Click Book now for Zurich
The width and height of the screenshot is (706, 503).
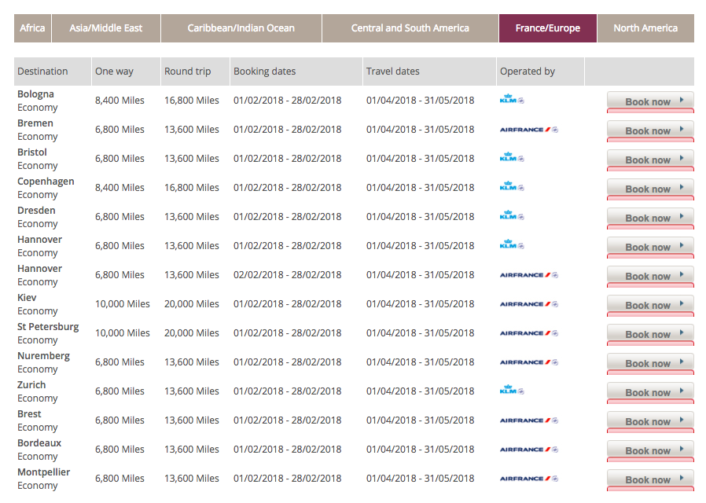tap(650, 392)
